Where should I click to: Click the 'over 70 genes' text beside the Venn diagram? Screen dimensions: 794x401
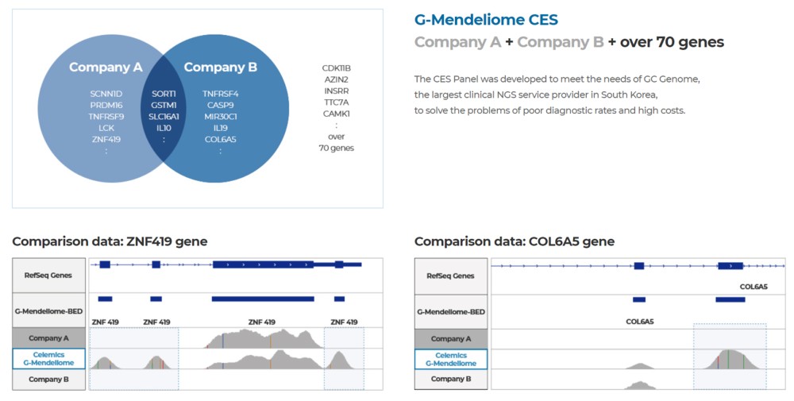click(336, 142)
